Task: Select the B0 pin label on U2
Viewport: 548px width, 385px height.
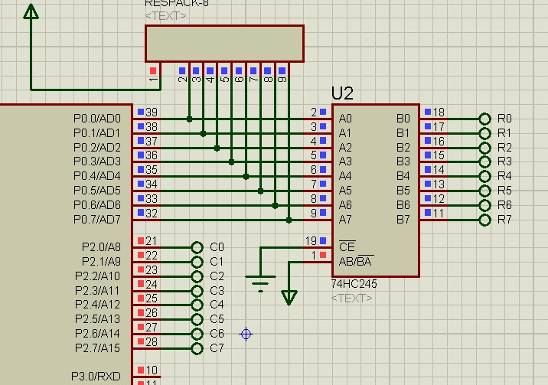Action: coord(403,119)
